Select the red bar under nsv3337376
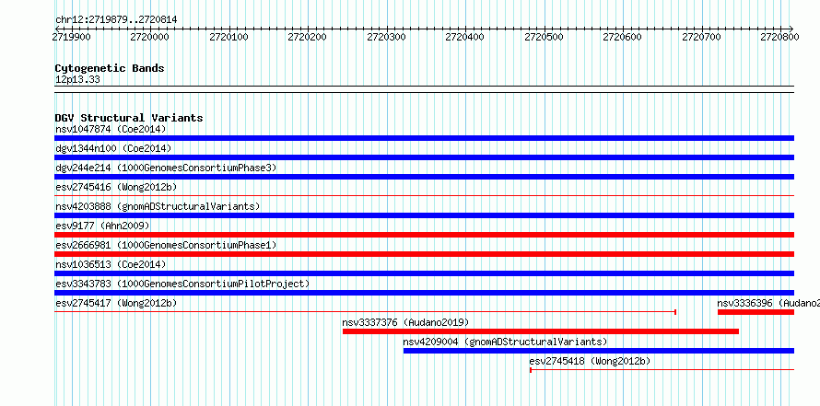The width and height of the screenshot is (820, 406). (541, 331)
